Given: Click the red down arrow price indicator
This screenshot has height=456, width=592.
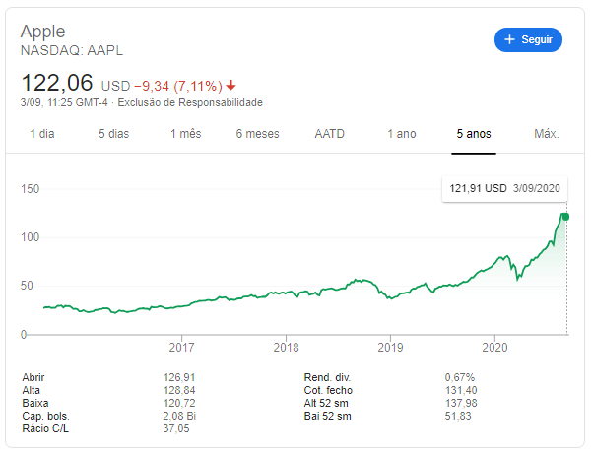Looking at the screenshot, I should (231, 85).
